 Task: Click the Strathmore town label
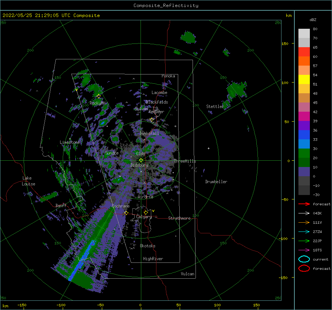[179, 218]
